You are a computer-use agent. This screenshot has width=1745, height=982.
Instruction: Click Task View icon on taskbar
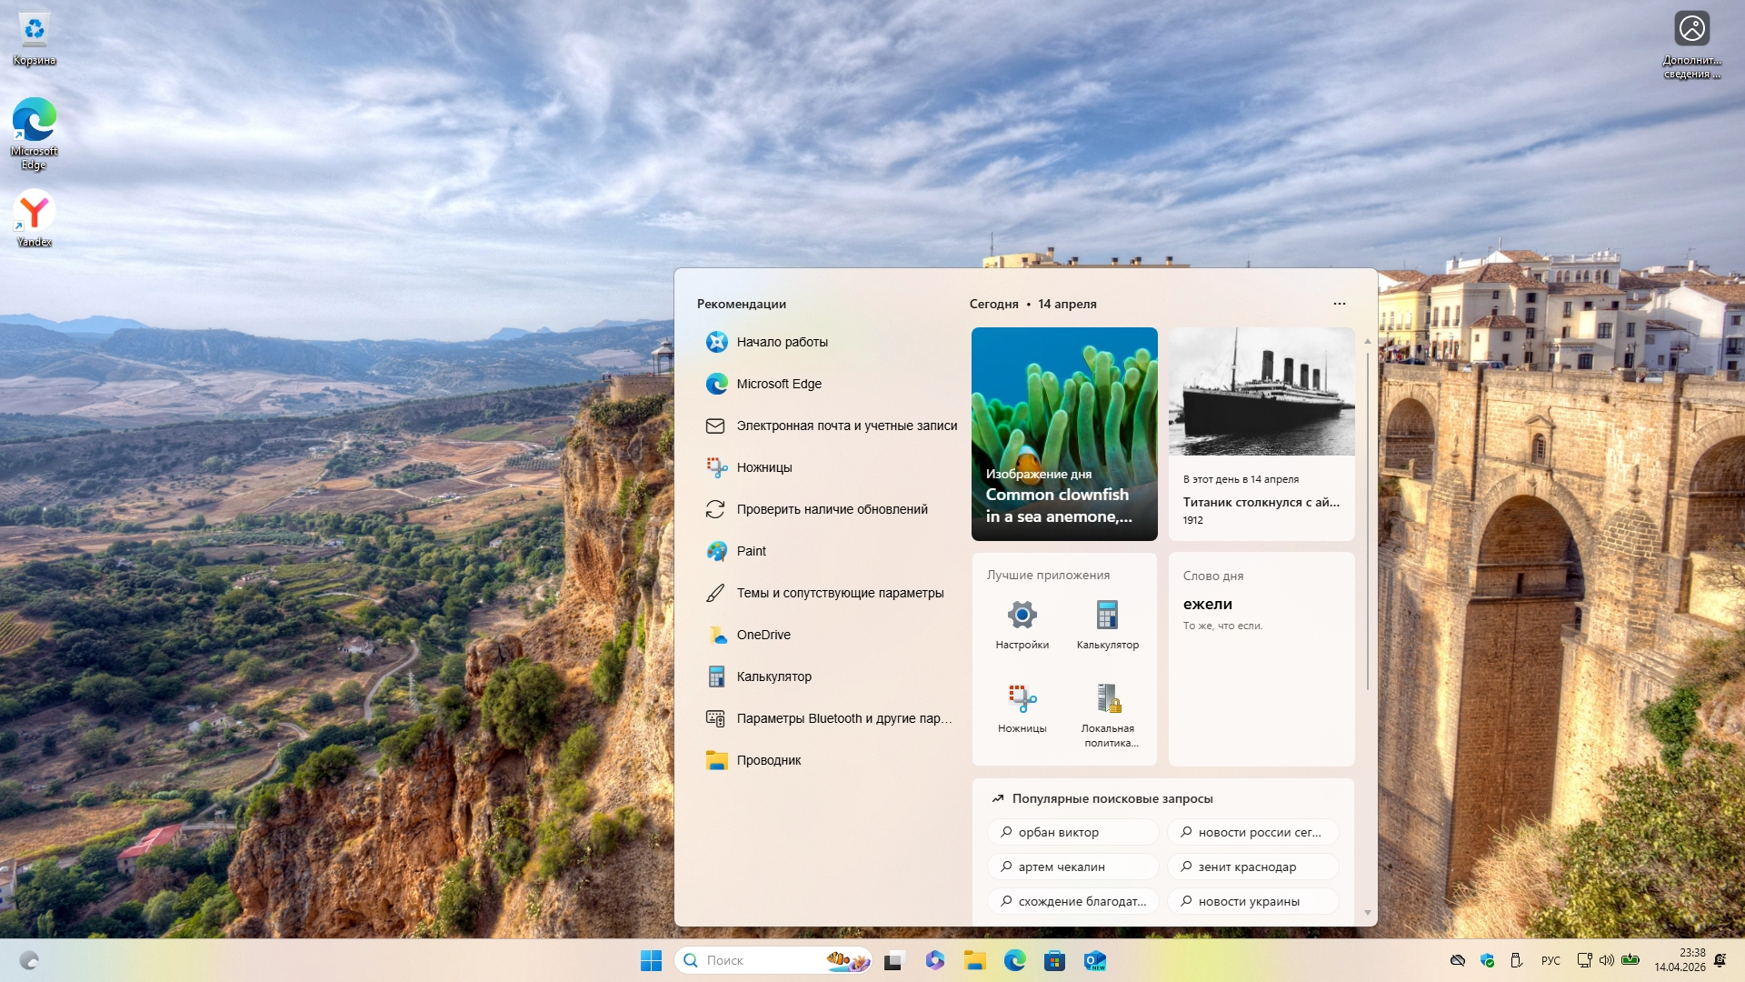(894, 960)
